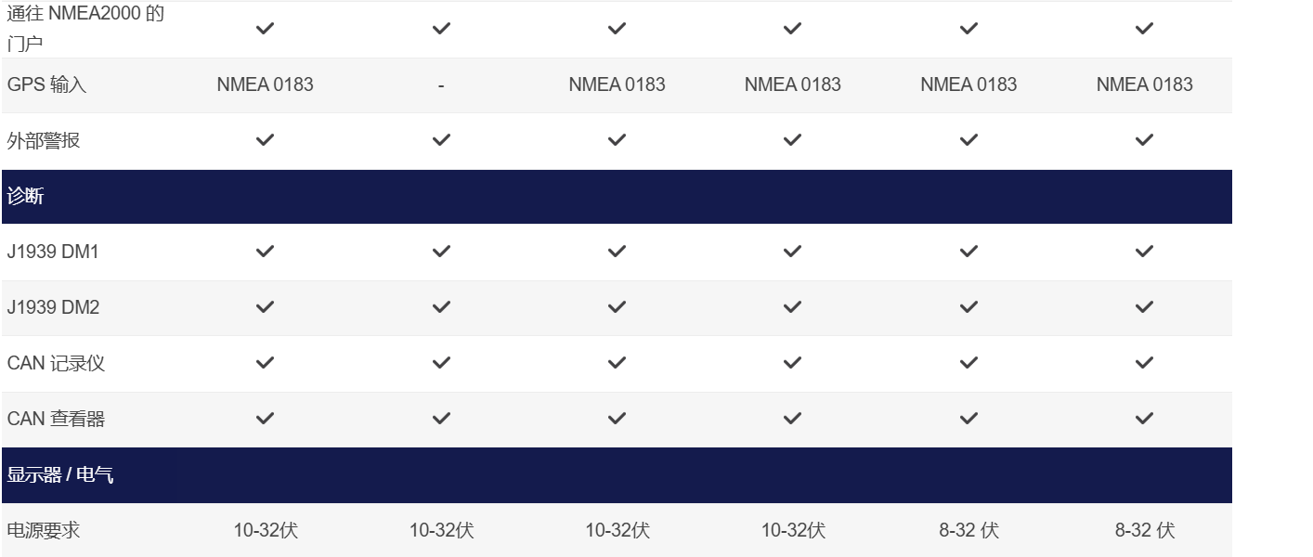The height and width of the screenshot is (557, 1313).
Task: Click the second column checkmark in J1939 DM2 row
Action: (x=441, y=307)
